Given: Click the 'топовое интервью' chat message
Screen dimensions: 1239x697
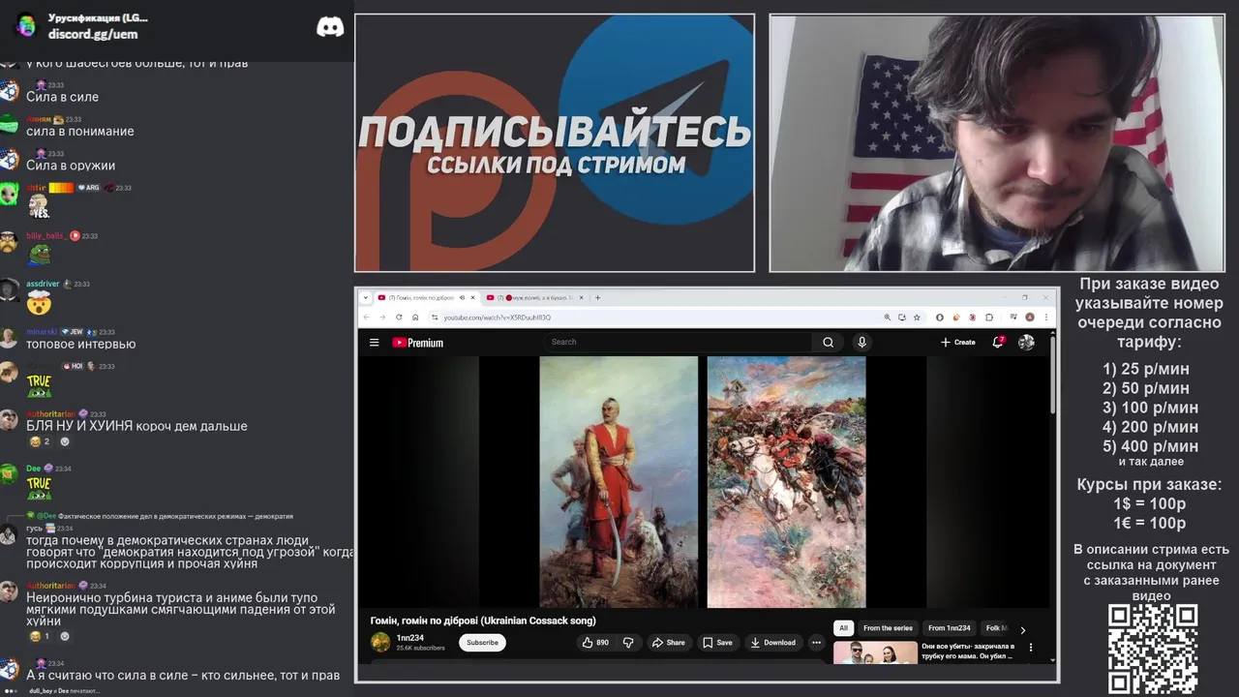Looking at the screenshot, I should tap(81, 344).
